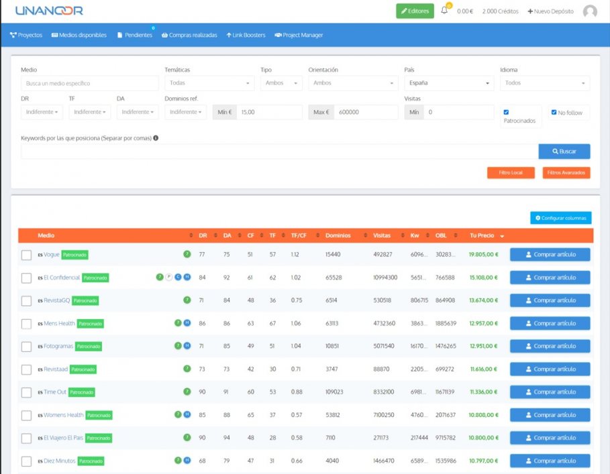The image size is (610, 474).
Task: Click the Filtro Local button
Action: pyautogui.click(x=511, y=172)
